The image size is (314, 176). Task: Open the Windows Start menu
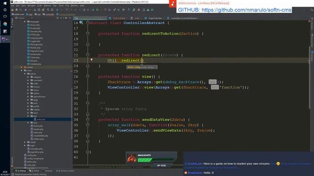[5, 3]
